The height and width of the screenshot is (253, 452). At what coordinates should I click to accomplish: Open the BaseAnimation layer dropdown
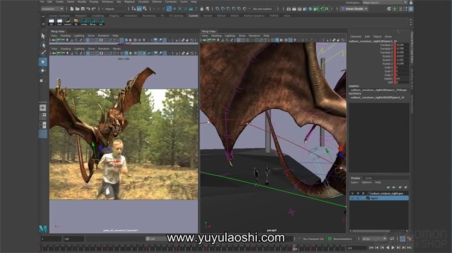[x=342, y=239]
